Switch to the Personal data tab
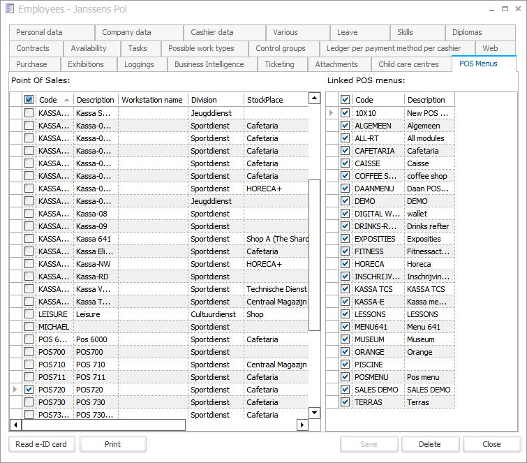The width and height of the screenshot is (527, 463). coord(40,32)
